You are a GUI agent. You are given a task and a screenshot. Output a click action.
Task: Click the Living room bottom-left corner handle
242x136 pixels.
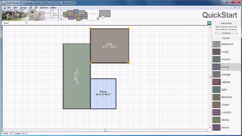click(x=90, y=63)
